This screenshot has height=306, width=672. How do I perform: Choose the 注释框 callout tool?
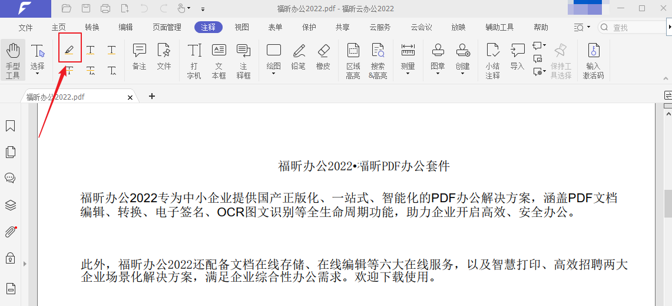pyautogui.click(x=243, y=61)
